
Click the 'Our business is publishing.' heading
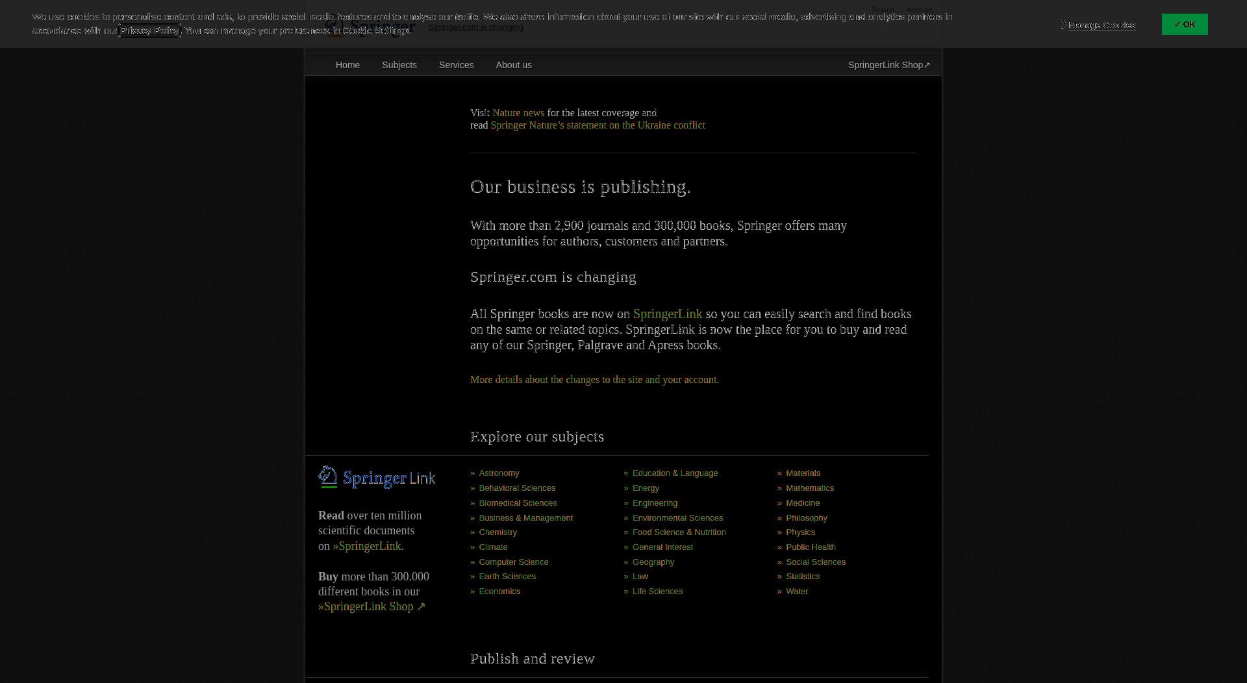580,187
